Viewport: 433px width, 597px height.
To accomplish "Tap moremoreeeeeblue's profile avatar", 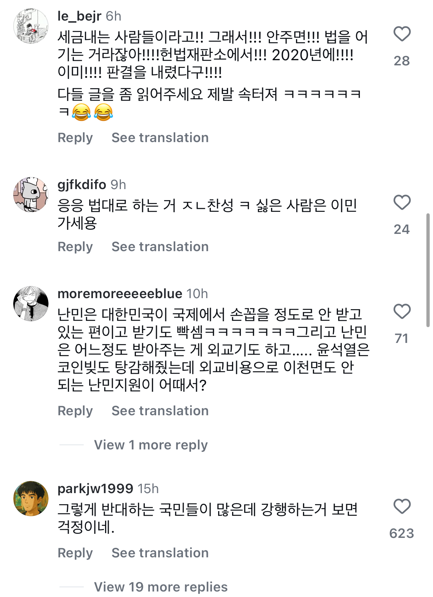I will click(31, 304).
